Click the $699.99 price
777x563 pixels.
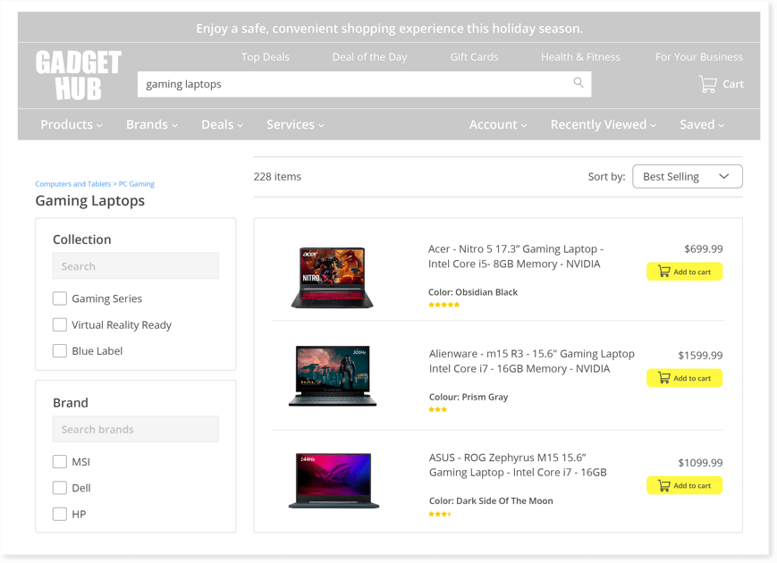click(703, 249)
